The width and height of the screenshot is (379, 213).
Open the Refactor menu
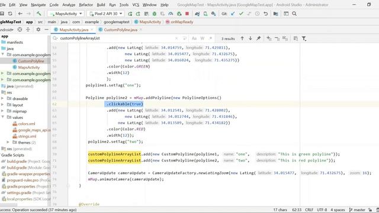point(86,5)
